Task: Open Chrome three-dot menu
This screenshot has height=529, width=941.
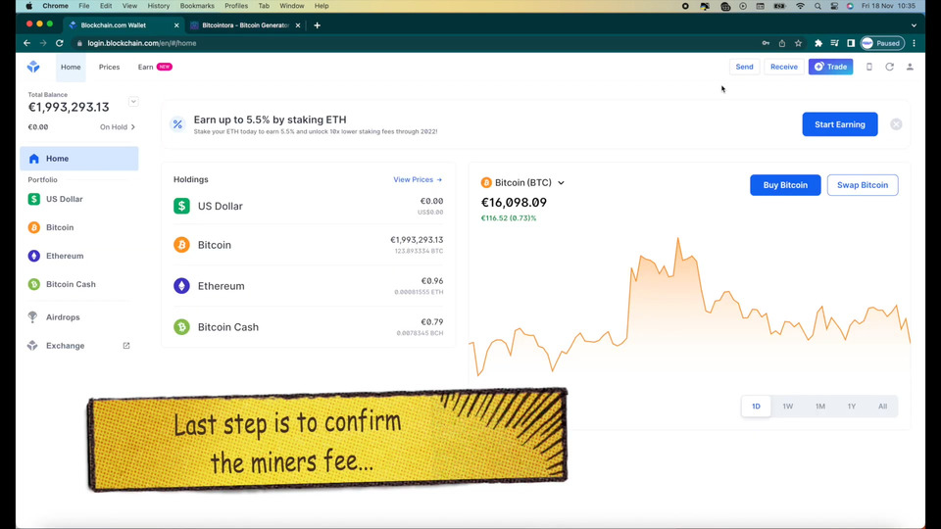Action: [x=914, y=43]
